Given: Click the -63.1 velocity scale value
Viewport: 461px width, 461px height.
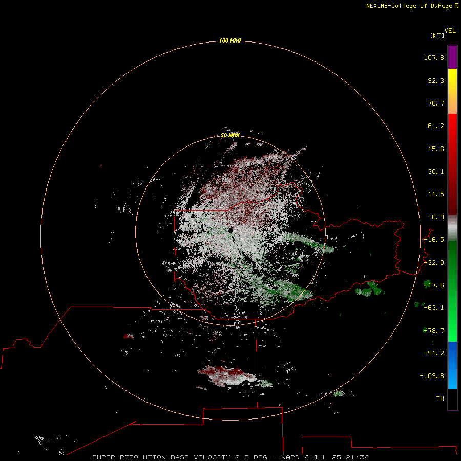Looking at the screenshot, I should pos(434,308).
